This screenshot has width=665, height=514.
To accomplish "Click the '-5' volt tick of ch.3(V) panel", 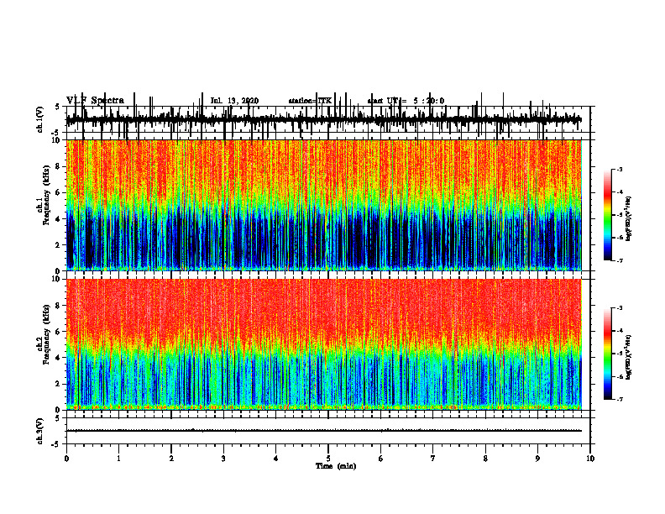I will click(x=56, y=444).
